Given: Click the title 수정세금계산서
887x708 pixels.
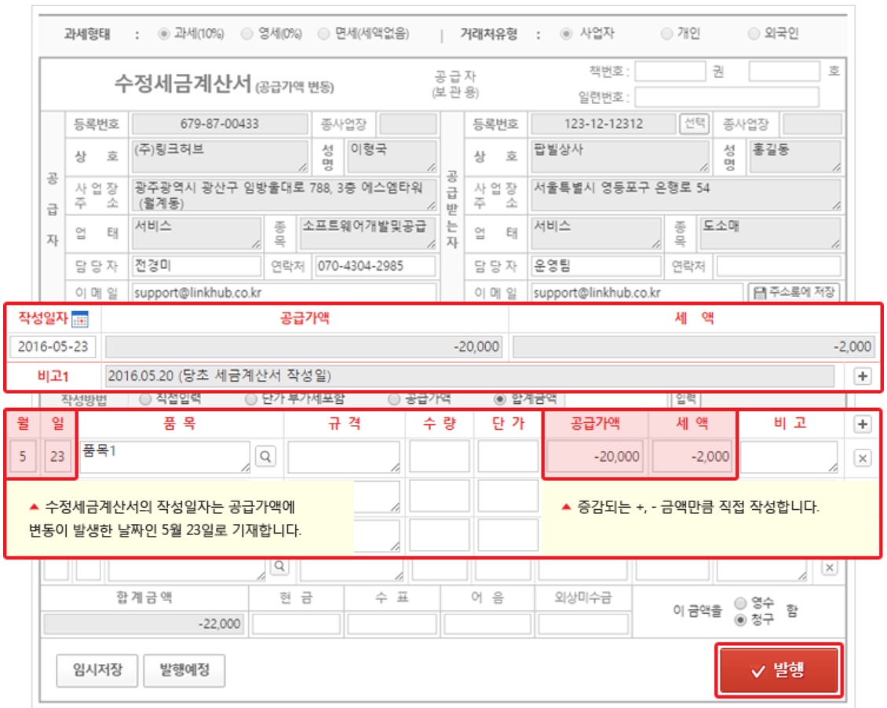Looking at the screenshot, I should coord(182,84).
